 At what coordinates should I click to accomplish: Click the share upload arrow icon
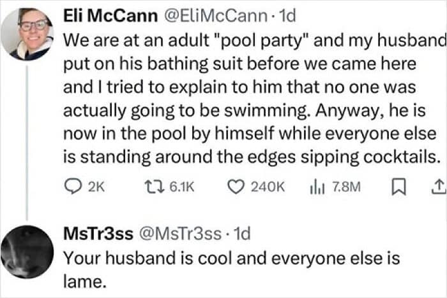coord(438,187)
